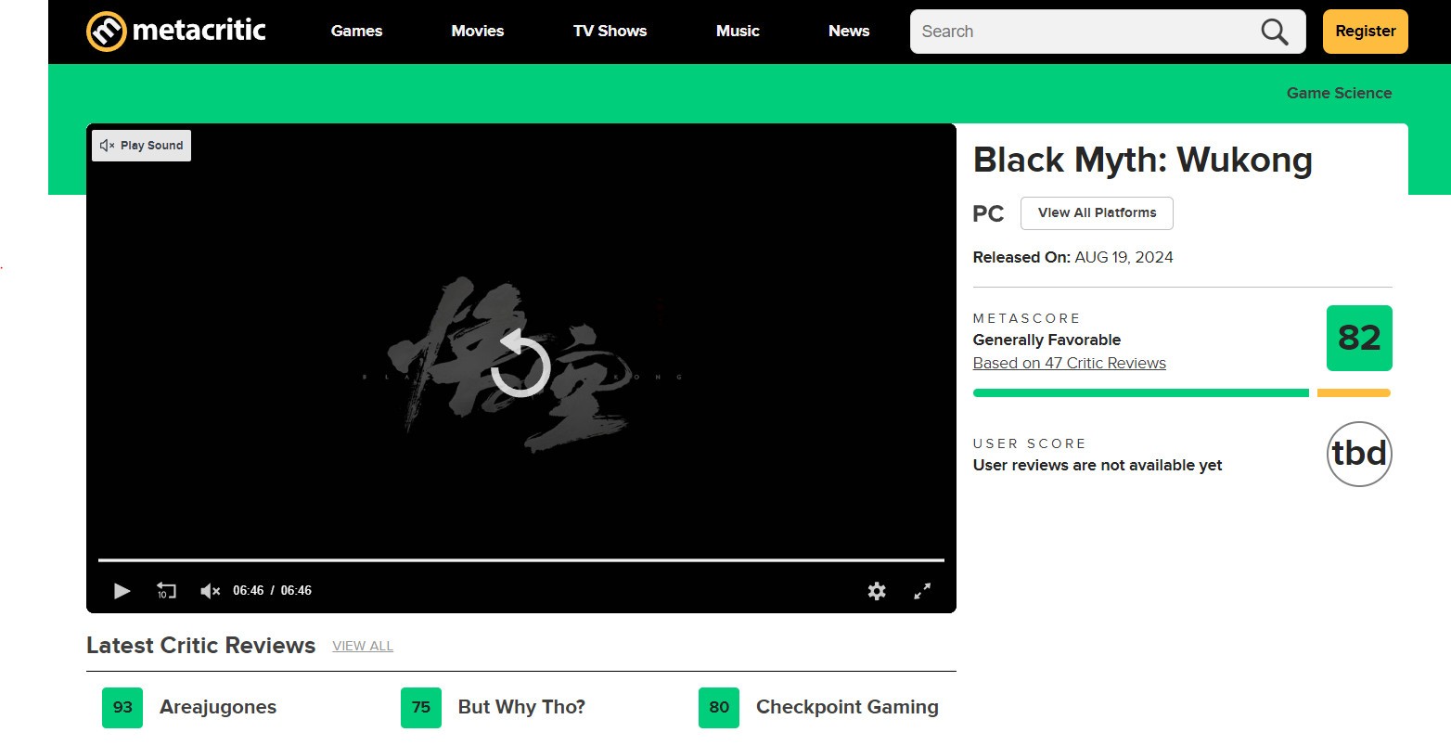
Task: Click the 82 Metascore badge
Action: (1359, 338)
